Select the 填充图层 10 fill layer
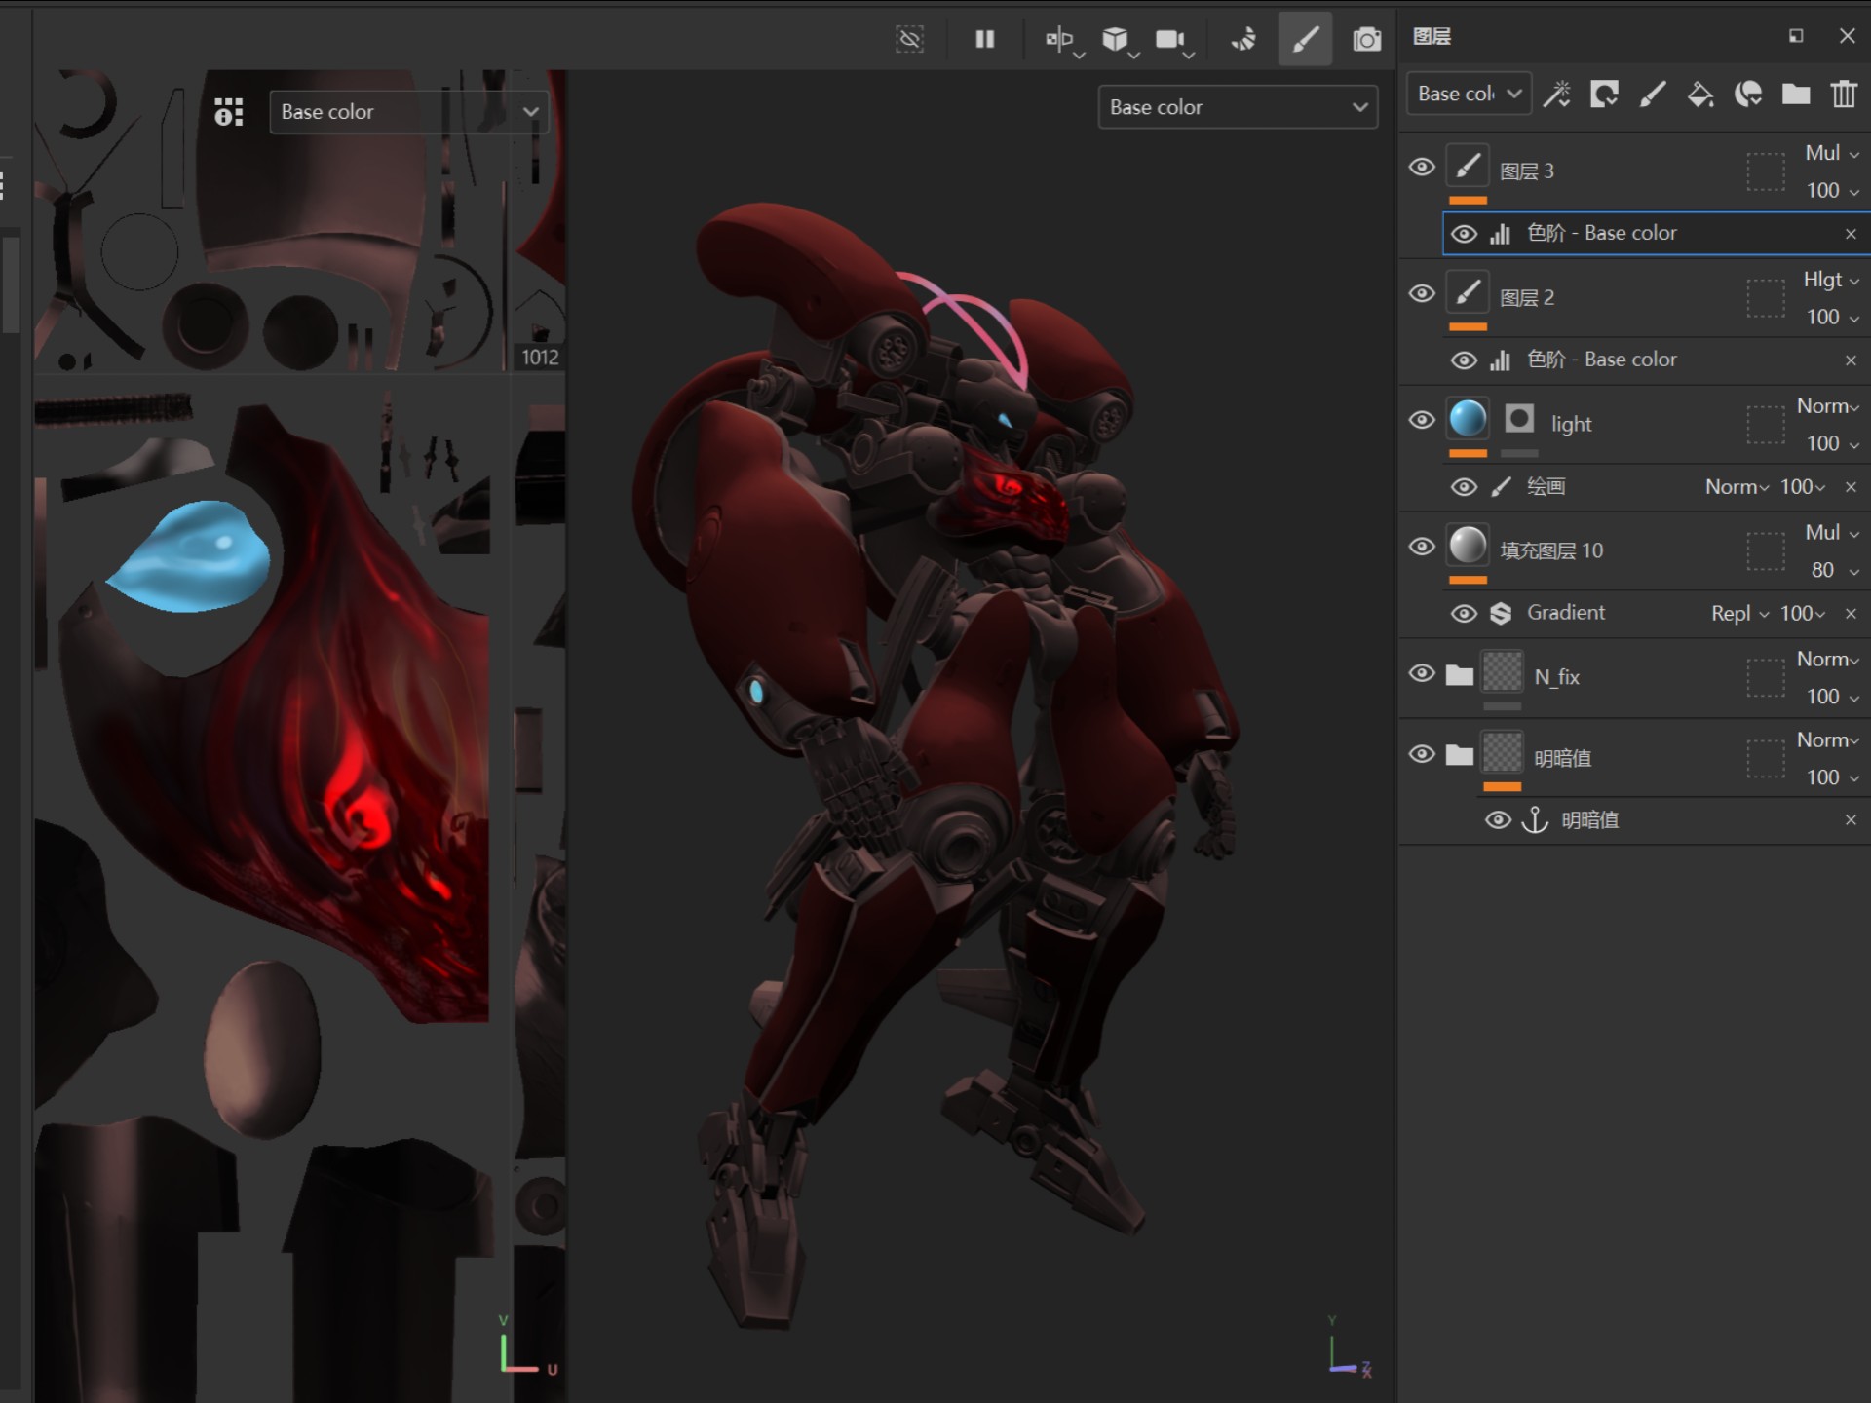Image resolution: width=1871 pixels, height=1403 pixels. pos(1550,550)
